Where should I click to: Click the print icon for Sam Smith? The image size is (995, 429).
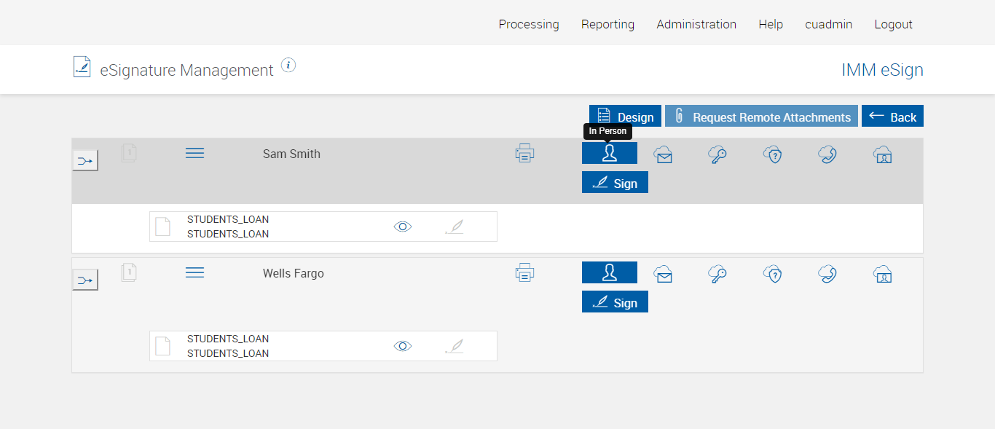[524, 154]
